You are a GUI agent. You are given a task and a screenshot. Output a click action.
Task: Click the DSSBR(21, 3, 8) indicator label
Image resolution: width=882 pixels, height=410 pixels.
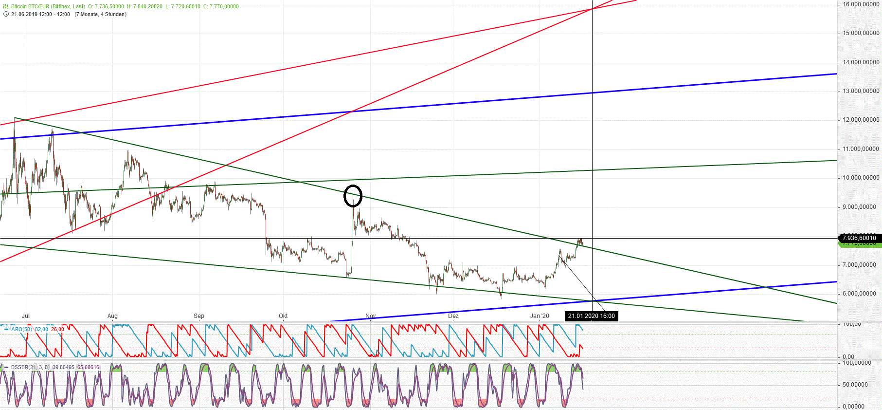coord(31,367)
